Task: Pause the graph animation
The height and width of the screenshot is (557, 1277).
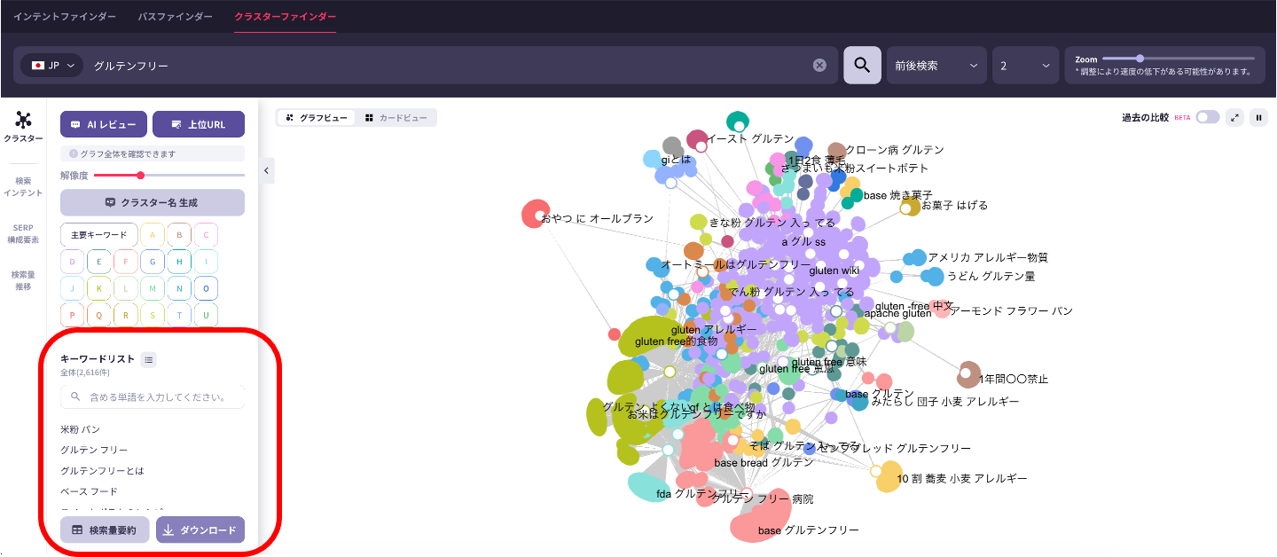Action: (x=1258, y=117)
